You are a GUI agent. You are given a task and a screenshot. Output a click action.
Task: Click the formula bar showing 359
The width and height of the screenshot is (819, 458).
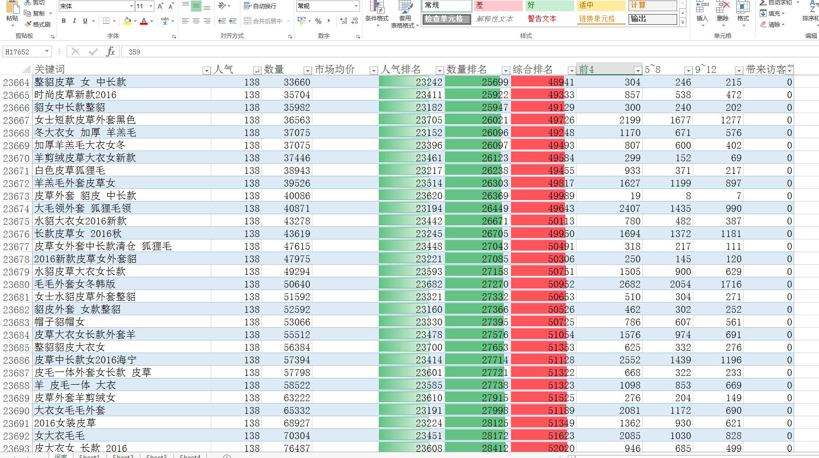coord(470,52)
